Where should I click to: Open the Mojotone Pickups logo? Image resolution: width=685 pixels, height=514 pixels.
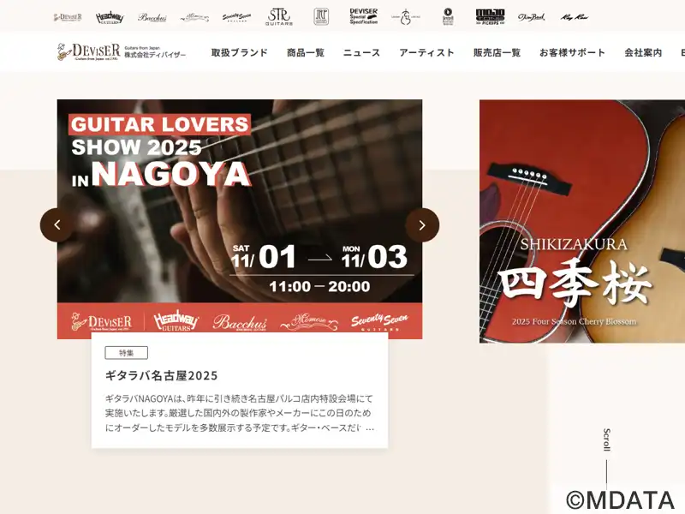(490, 16)
